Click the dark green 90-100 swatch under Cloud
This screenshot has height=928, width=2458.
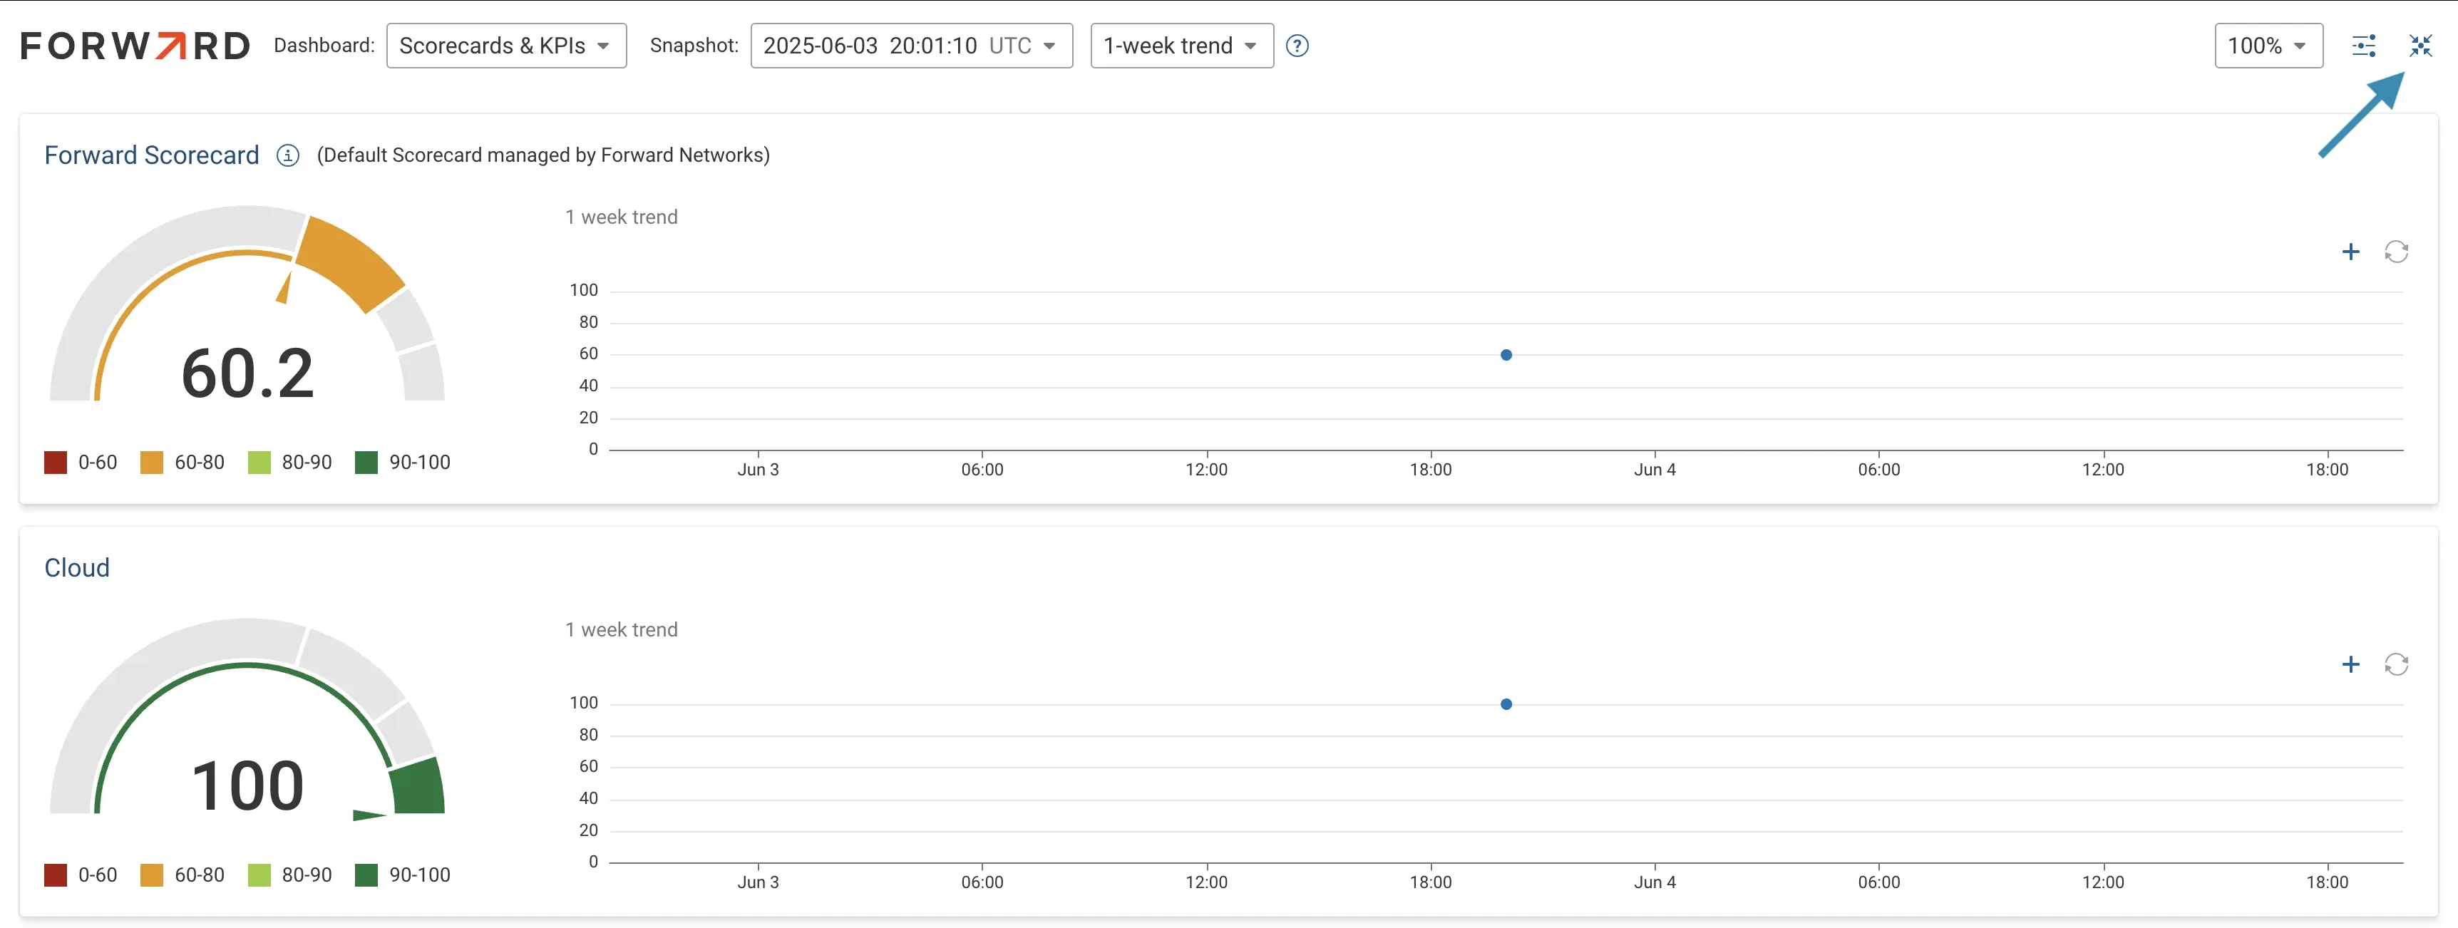click(x=366, y=875)
